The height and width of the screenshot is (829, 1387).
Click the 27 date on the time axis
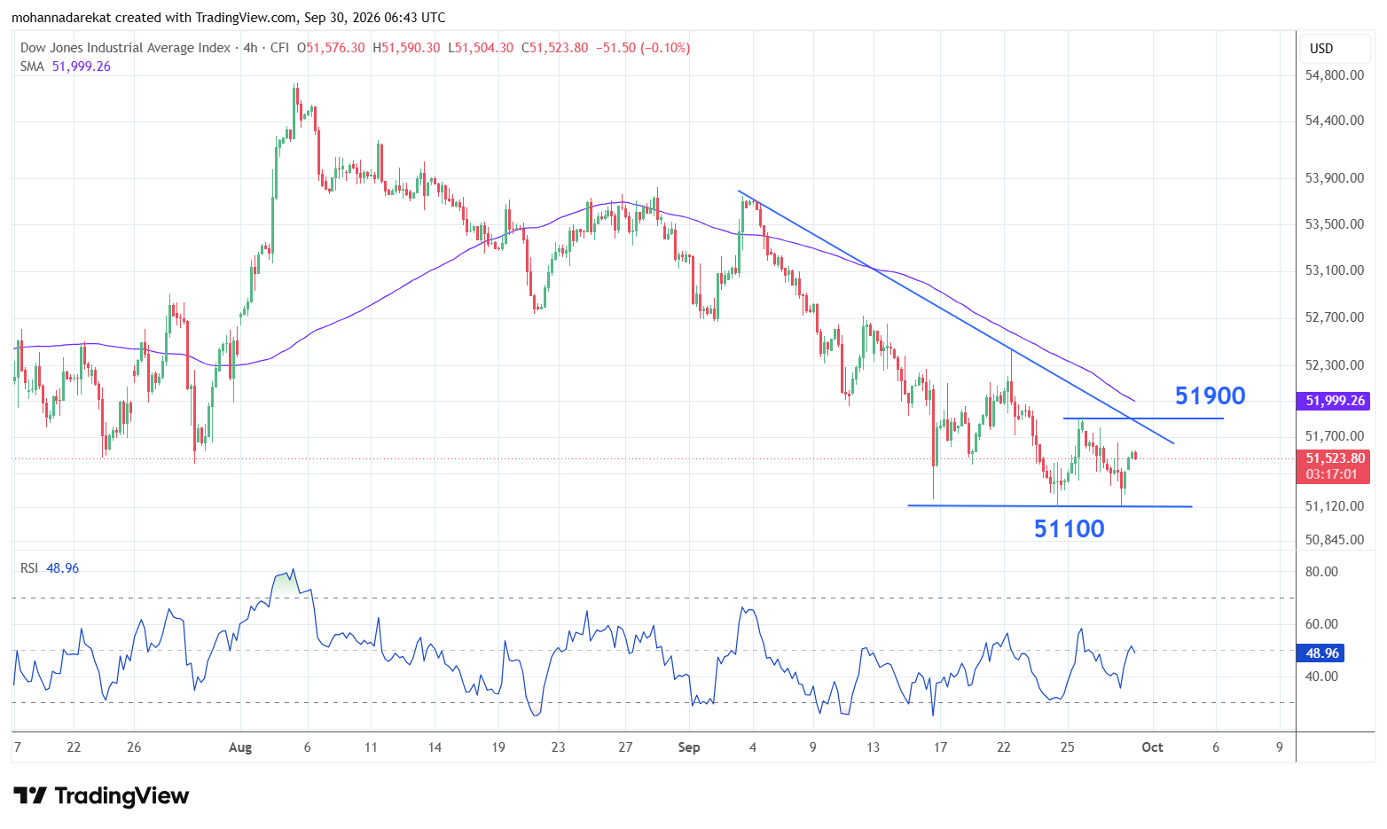click(x=625, y=747)
